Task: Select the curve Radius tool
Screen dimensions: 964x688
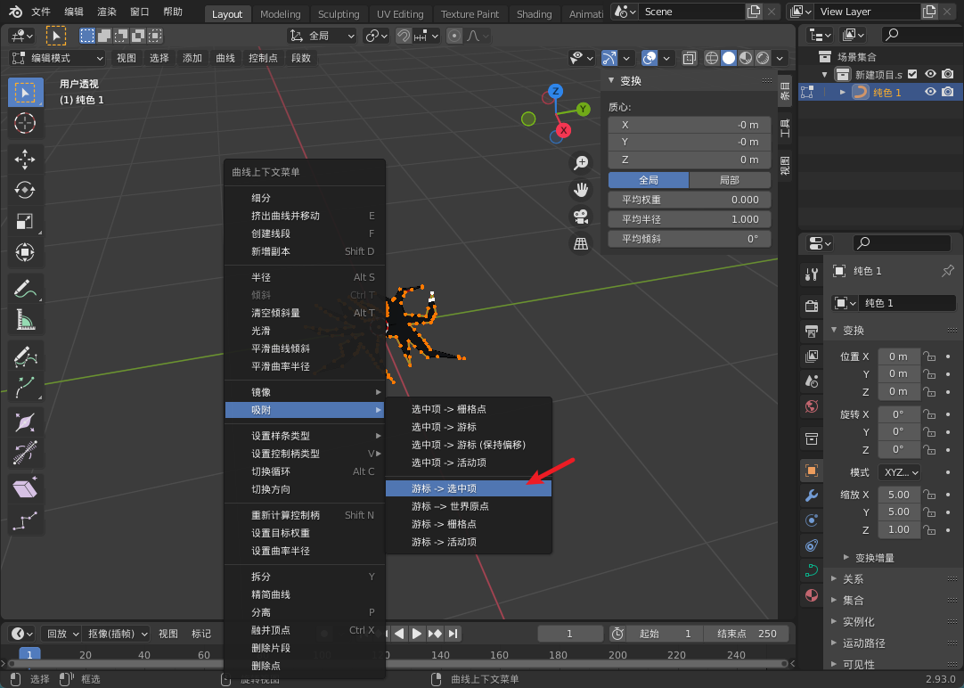Action: click(25, 422)
